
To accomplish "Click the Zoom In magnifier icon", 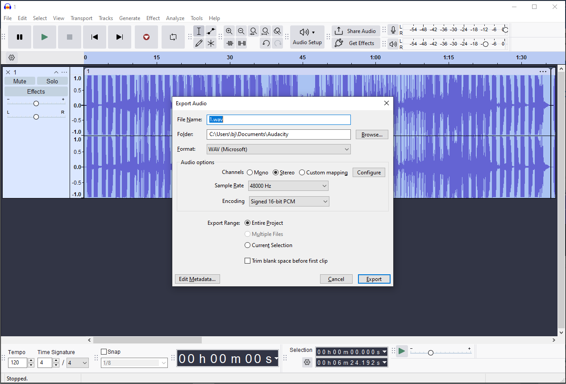I will [229, 31].
